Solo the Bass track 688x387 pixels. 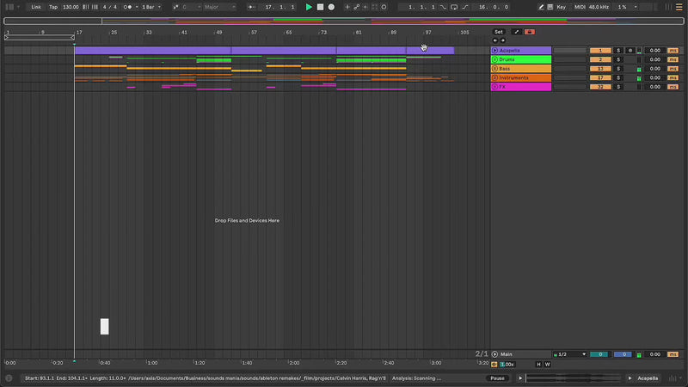click(x=617, y=69)
